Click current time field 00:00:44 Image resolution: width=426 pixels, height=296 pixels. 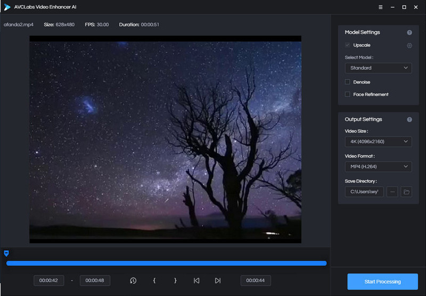[x=256, y=281]
